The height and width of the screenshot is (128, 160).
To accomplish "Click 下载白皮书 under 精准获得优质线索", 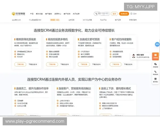I will (x=33, y=65).
